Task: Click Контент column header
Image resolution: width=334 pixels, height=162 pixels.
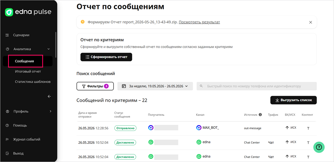Action: point(307,115)
